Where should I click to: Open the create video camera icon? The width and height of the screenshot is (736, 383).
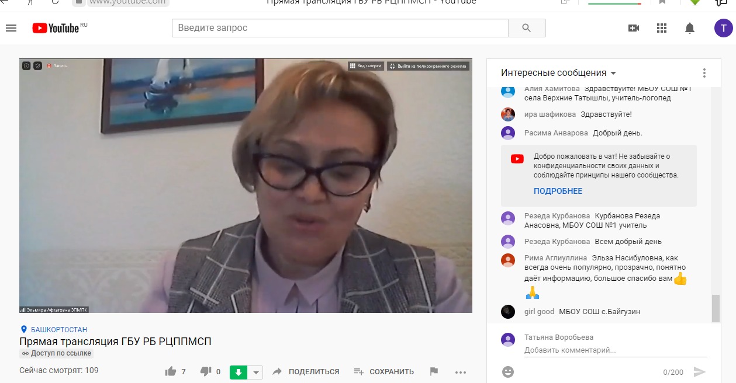633,28
